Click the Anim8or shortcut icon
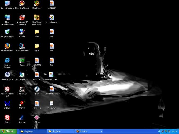Image resolution: width=179 pixels, height=134 pixels. pos(22,103)
